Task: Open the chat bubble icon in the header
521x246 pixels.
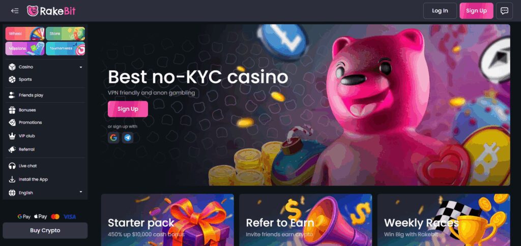Action: [x=504, y=11]
